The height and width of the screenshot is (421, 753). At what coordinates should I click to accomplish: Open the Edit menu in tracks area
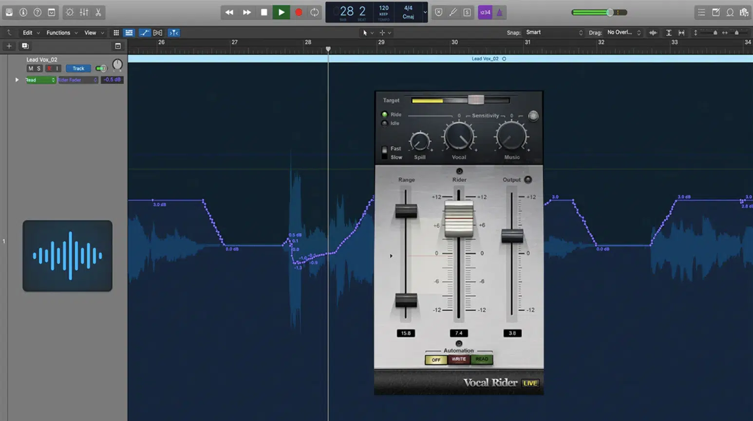(31, 33)
